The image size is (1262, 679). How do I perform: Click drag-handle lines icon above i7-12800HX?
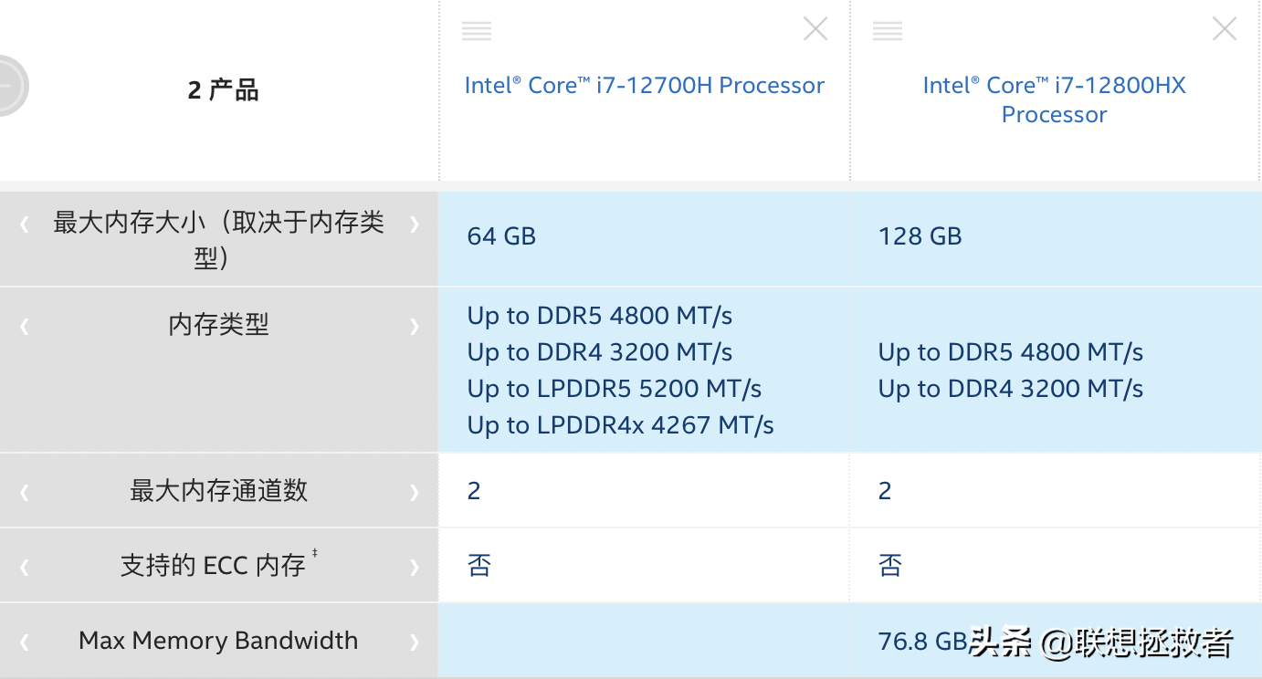pos(887,30)
